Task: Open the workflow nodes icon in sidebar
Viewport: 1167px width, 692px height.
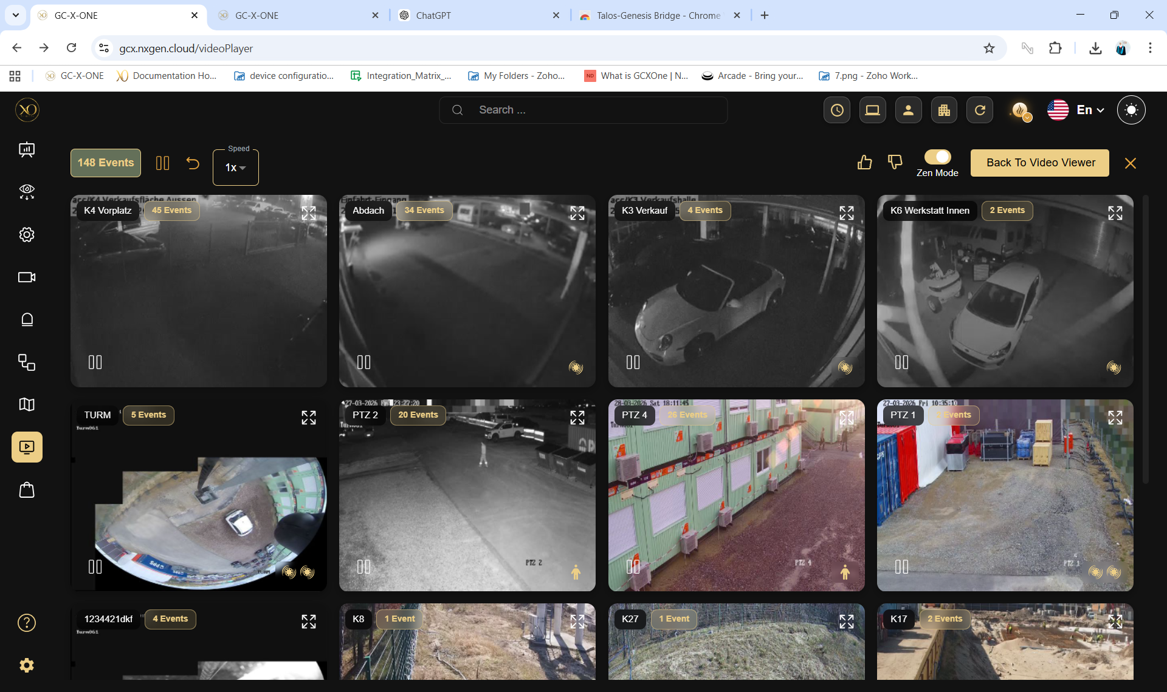Action: pyautogui.click(x=27, y=362)
